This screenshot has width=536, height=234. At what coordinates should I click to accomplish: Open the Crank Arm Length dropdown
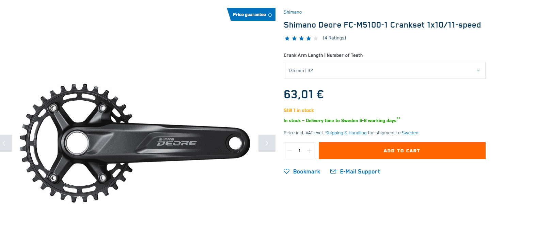click(384, 70)
